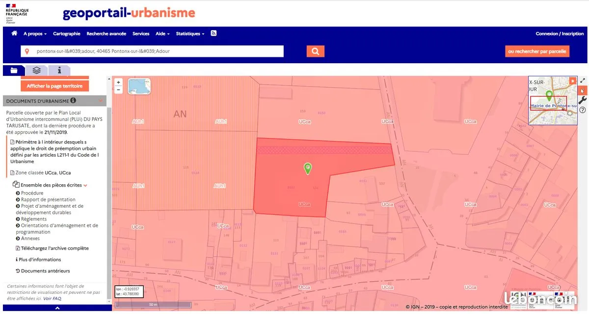Image resolution: width=589 pixels, height=314 pixels.
Task: Open the Cartographie menu item
Action: tap(67, 34)
